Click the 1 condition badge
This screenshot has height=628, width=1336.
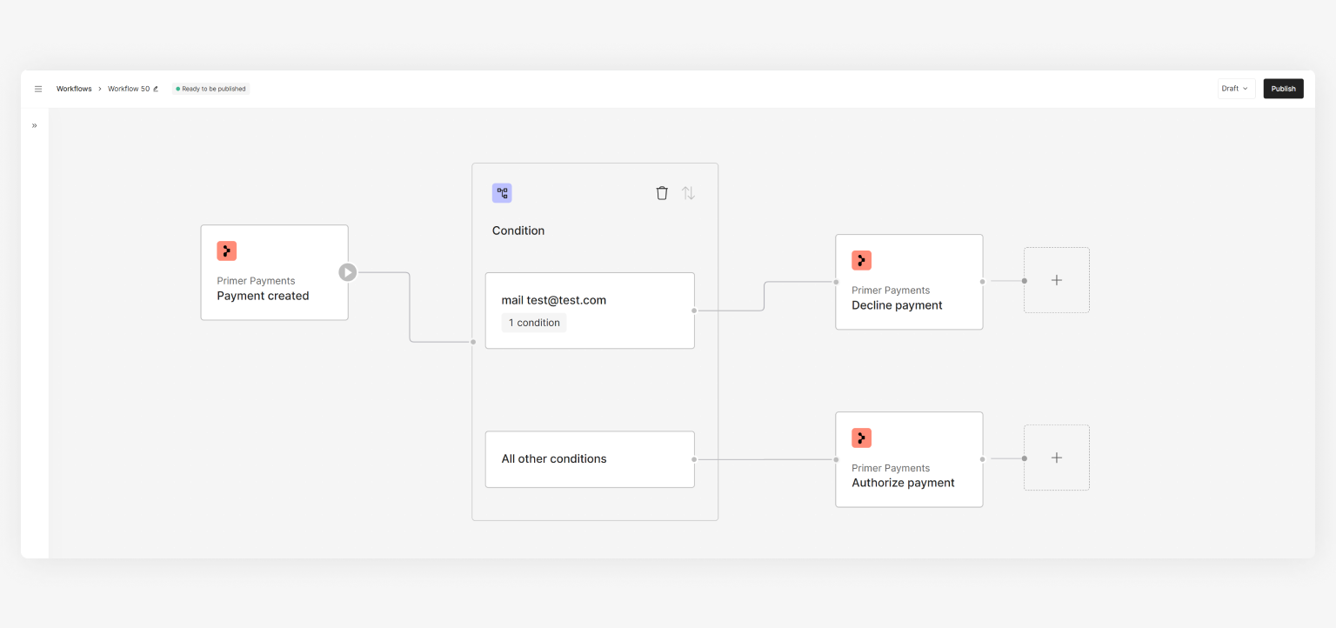coord(534,323)
